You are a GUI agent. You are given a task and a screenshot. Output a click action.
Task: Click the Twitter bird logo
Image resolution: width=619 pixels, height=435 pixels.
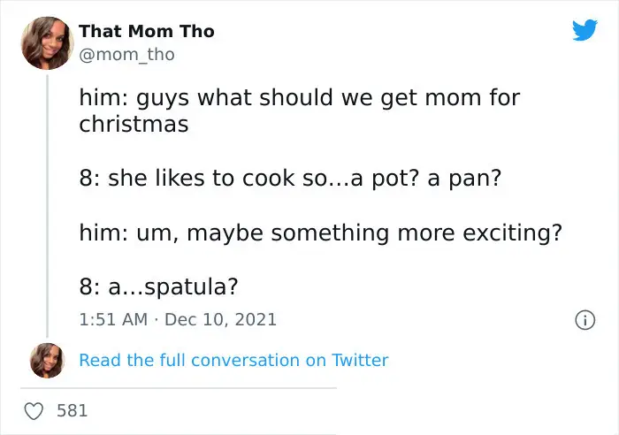click(585, 29)
